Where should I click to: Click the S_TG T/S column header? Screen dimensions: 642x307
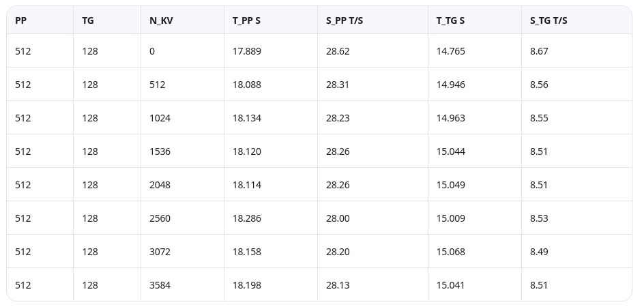[549, 20]
